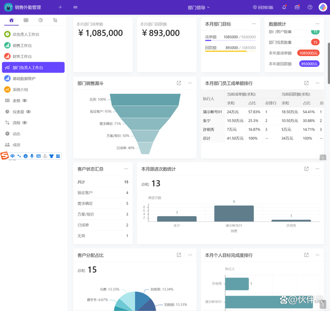Expand 本月跟进次数统计 chart to full view
Screen dimensions: 330x311
[x=306, y=169]
